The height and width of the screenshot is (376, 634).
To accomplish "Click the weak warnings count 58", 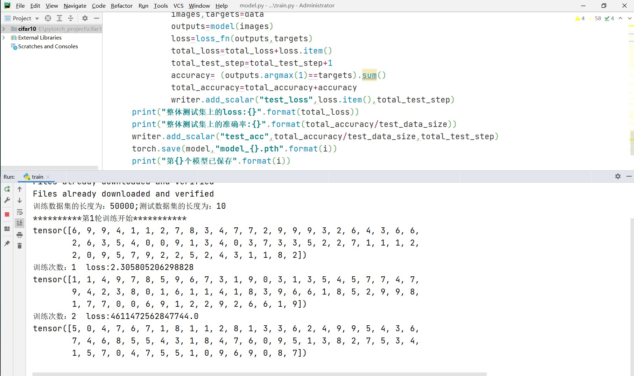I will point(595,18).
